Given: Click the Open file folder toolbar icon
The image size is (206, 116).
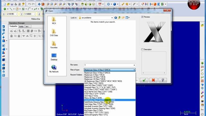Looking at the screenshot, I should tap(8, 4).
